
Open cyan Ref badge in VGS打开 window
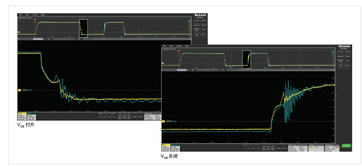(x=32, y=117)
